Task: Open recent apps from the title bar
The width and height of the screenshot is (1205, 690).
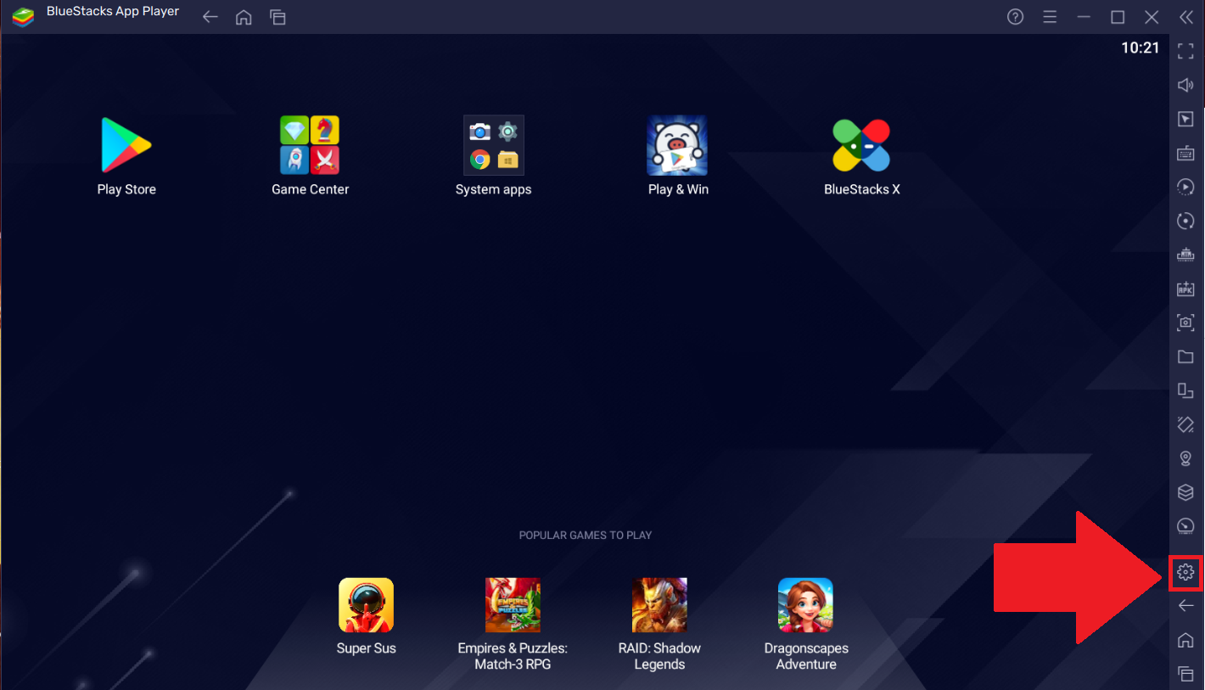Action: (x=277, y=17)
